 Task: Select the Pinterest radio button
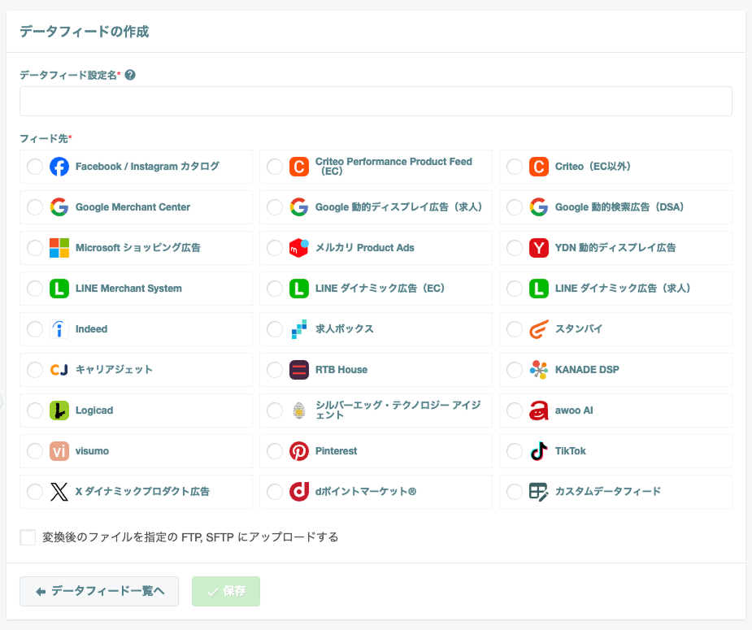pyautogui.click(x=274, y=451)
